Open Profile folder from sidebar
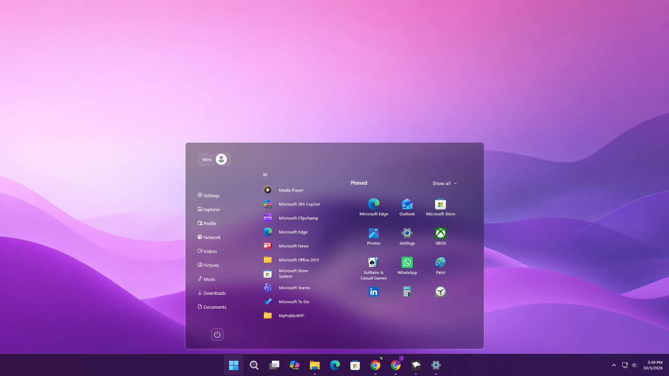Image resolution: width=669 pixels, height=376 pixels. coord(207,223)
